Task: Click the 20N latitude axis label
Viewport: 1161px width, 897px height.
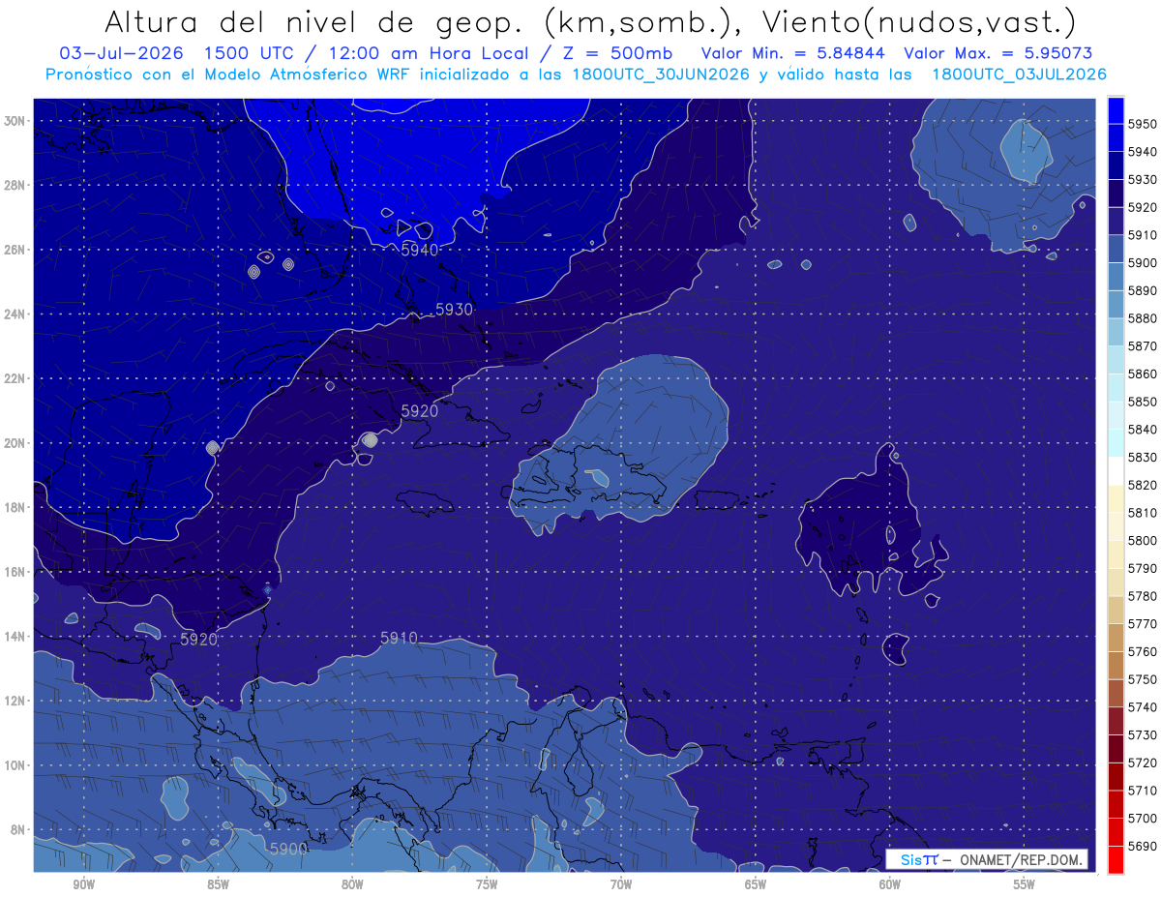Action: (x=16, y=443)
